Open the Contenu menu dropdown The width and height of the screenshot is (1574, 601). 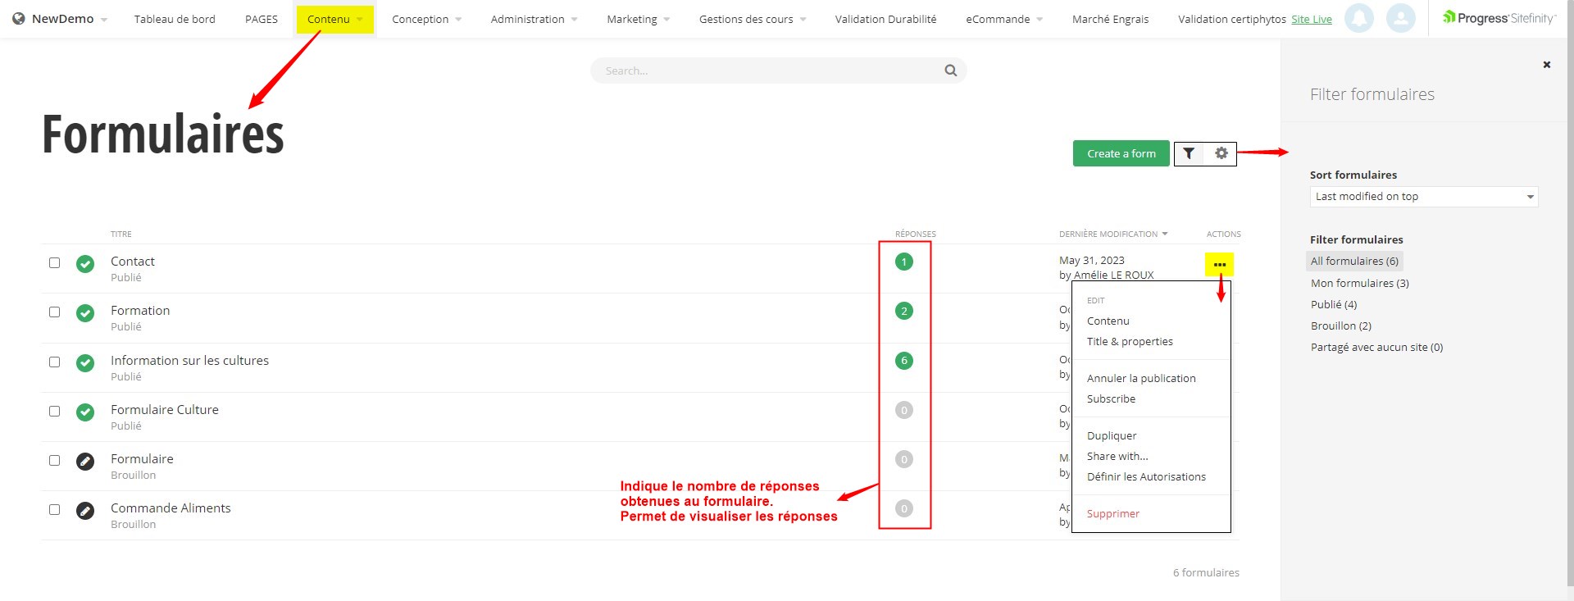pyautogui.click(x=334, y=19)
